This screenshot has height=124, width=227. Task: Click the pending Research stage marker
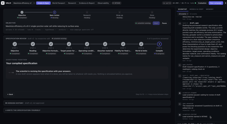(87, 12)
